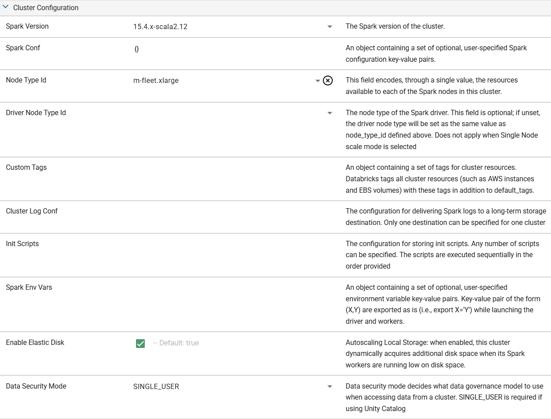Viewport: 551px width, 419px height.
Task: Click the Cluster Log Conf field
Action: tap(199, 212)
